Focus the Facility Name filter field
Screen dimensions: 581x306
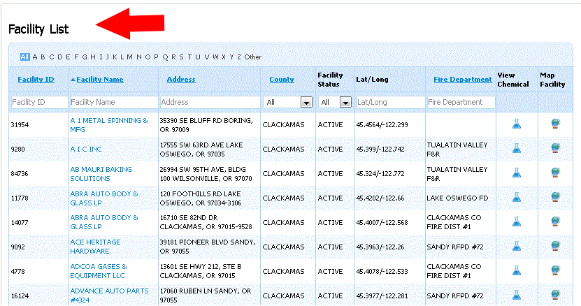pos(113,102)
